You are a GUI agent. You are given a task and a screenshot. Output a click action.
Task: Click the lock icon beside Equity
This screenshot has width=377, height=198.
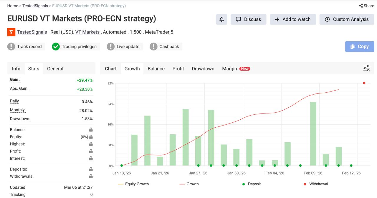[x=91, y=137]
